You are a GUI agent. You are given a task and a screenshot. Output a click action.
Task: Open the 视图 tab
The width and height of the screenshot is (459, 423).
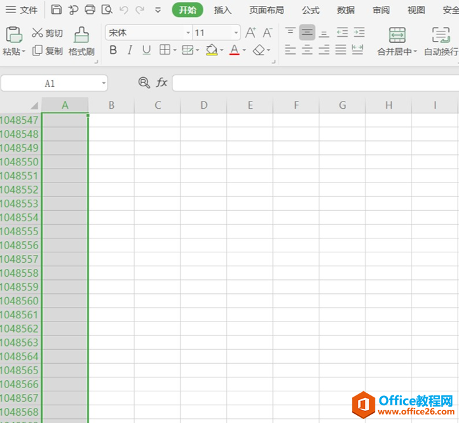(416, 10)
